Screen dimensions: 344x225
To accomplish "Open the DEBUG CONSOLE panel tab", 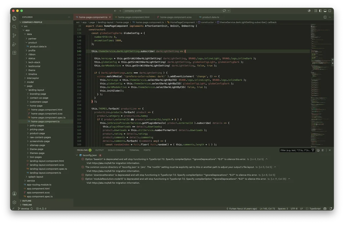I will [x=116, y=150].
